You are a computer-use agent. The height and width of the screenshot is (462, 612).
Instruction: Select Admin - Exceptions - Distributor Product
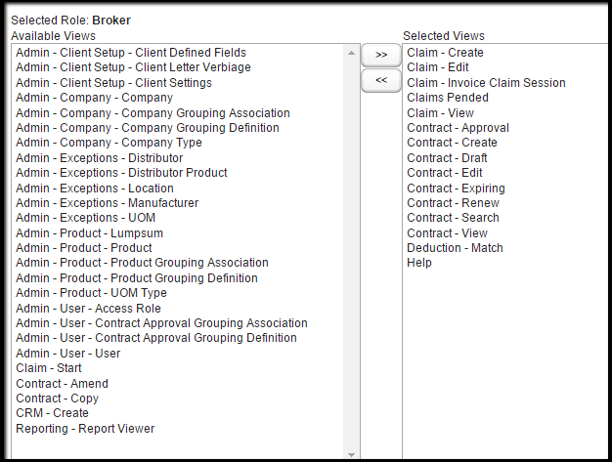click(121, 173)
